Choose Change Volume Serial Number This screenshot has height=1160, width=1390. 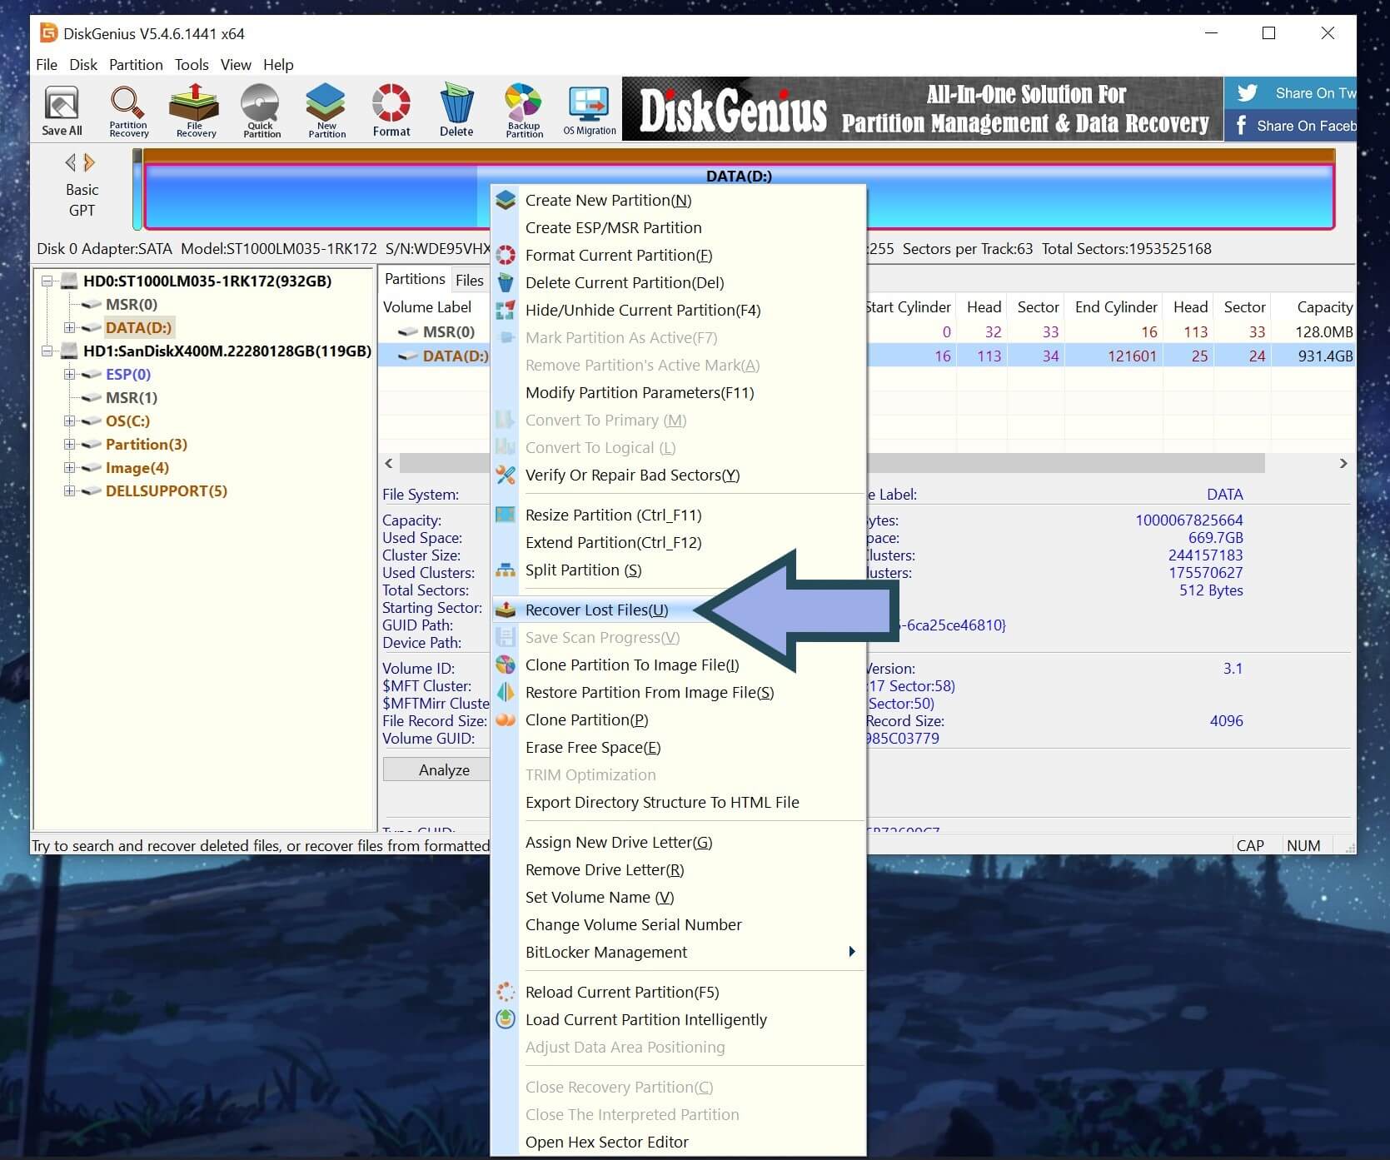tap(633, 924)
